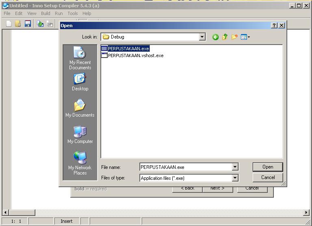Click the Insert status bar entry
The height and width of the screenshot is (226, 312).
[67, 221]
